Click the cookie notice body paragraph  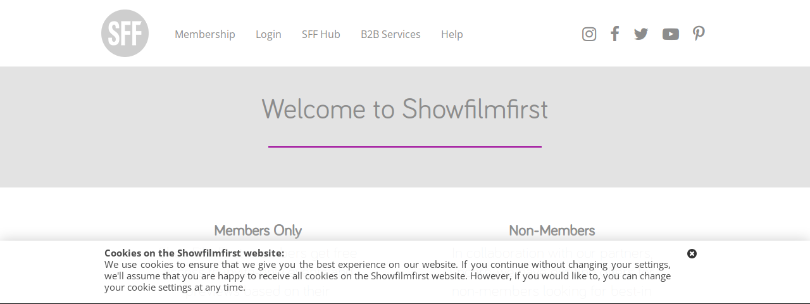tap(387, 275)
